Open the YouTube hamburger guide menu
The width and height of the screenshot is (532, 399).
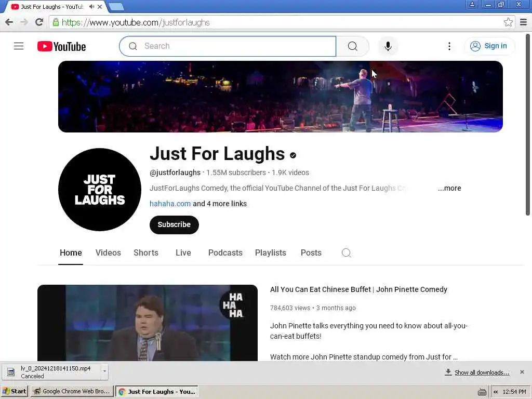[x=19, y=46]
